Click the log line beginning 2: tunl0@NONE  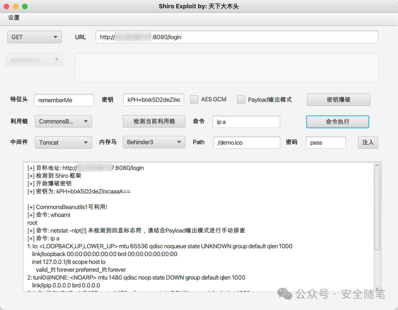click(x=136, y=278)
